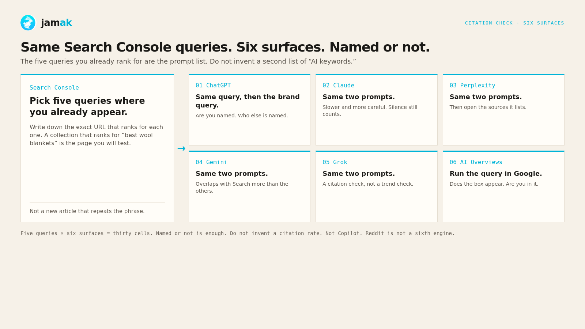The width and height of the screenshot is (585, 329).
Task: Click 'Same two prompts.' in Gemini card
Action: click(232, 174)
